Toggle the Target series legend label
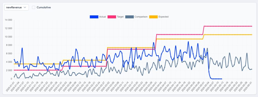Viewport: 258px width, 97px height. pos(120,17)
